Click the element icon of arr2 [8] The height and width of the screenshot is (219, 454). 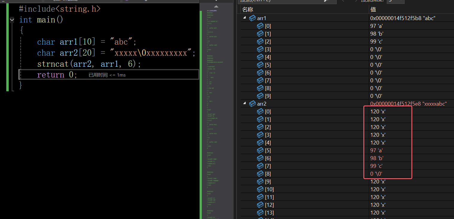(260, 174)
